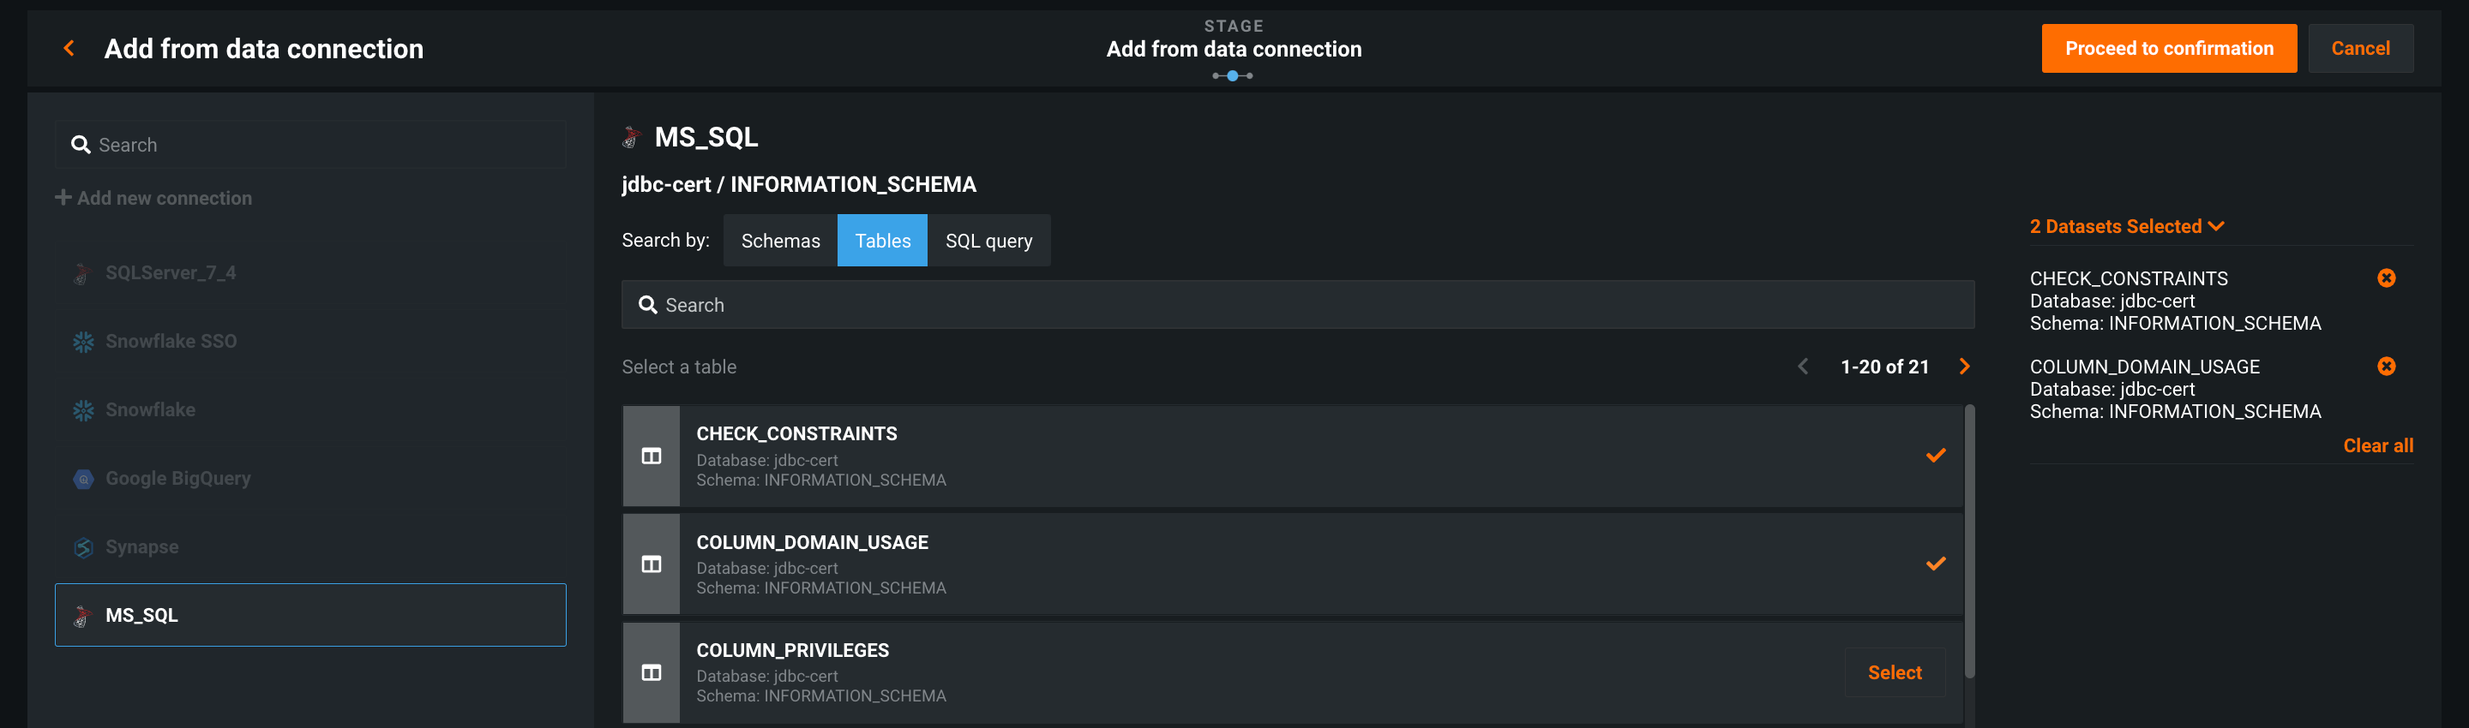Click the CHECK_CONSTRAINTS table icon
The image size is (2469, 728).
coord(652,456)
